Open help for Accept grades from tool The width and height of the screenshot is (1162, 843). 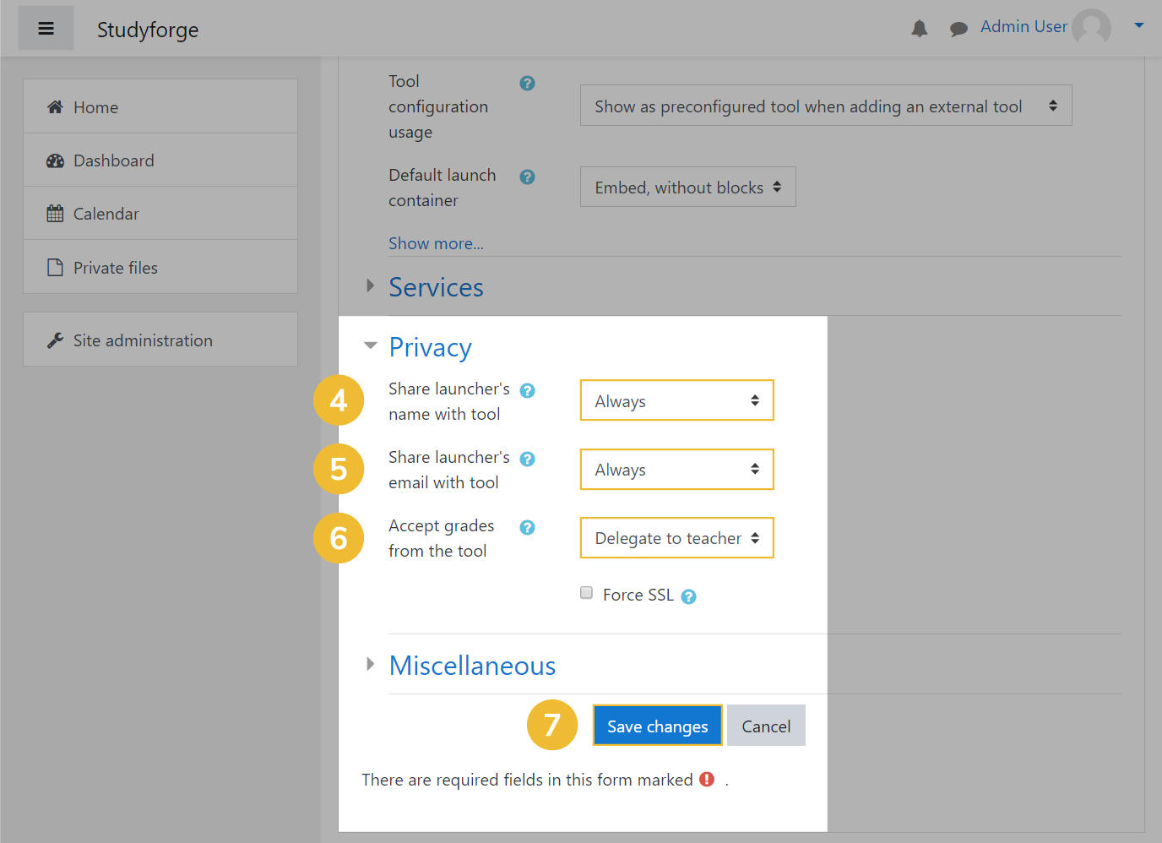[x=527, y=527]
